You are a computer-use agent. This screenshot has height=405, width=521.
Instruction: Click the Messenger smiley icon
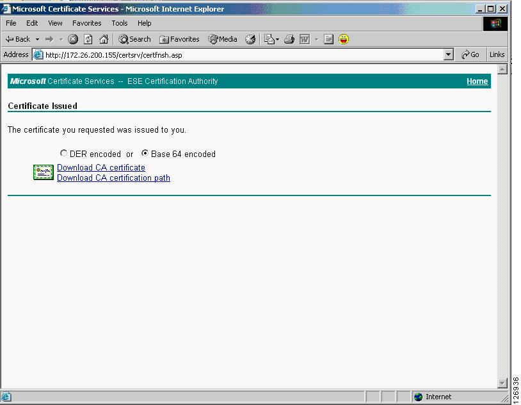coord(344,39)
